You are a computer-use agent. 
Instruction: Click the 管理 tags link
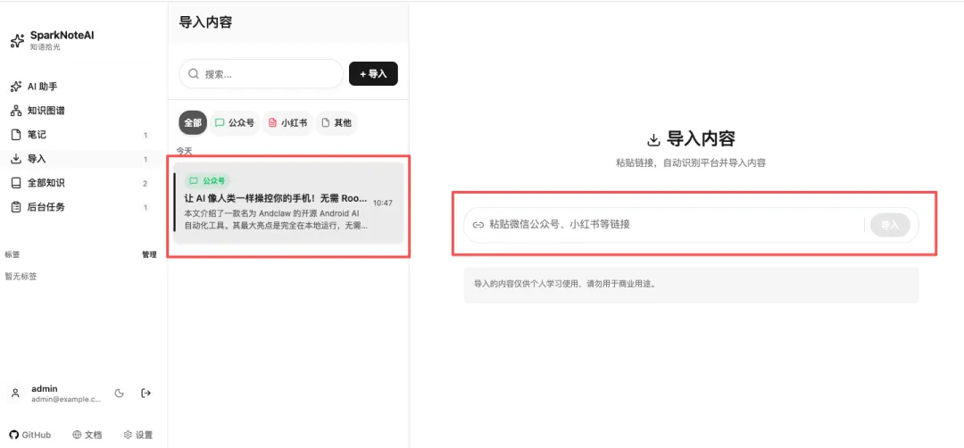tap(149, 254)
